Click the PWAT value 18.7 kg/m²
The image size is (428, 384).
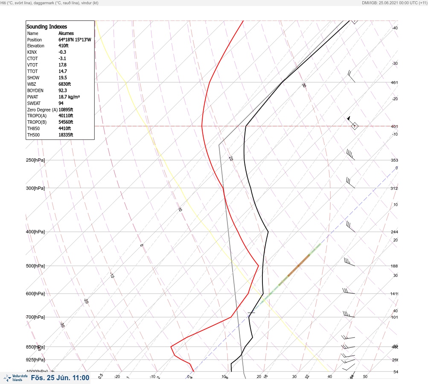coord(69,97)
